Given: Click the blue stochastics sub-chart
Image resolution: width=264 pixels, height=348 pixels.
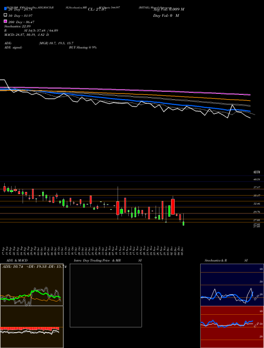Looking at the screenshot, I should [232, 285].
